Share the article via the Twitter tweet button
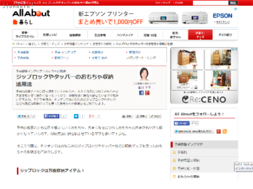 click(x=24, y=116)
